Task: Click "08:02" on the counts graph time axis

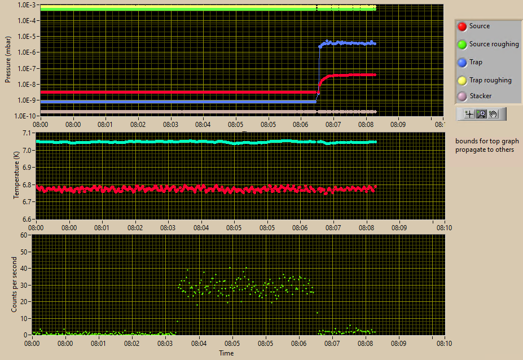Action: 132,343
